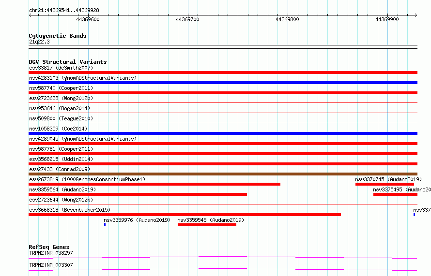This screenshot has height=276, width=431.
Task: Click the small blue nsv3359976 marker
Action: [105, 225]
